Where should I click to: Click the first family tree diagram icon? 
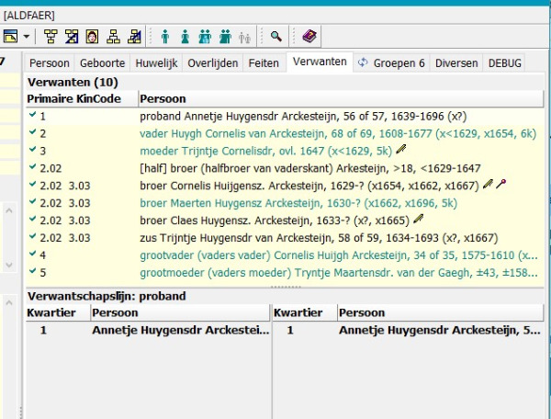point(51,36)
